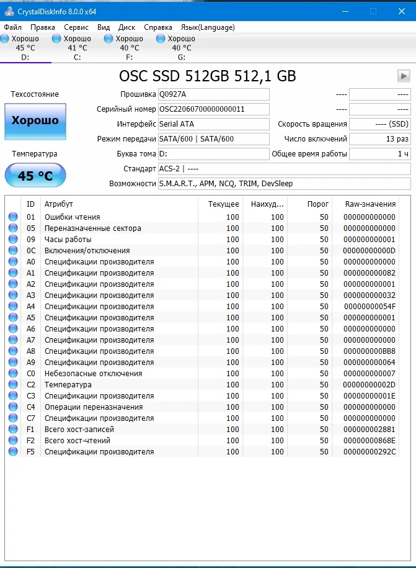Click raw value 00000000054F

(370, 307)
